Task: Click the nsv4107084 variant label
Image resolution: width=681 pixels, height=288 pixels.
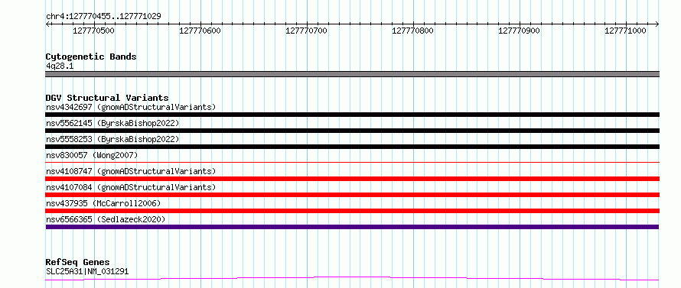Action: pos(131,187)
